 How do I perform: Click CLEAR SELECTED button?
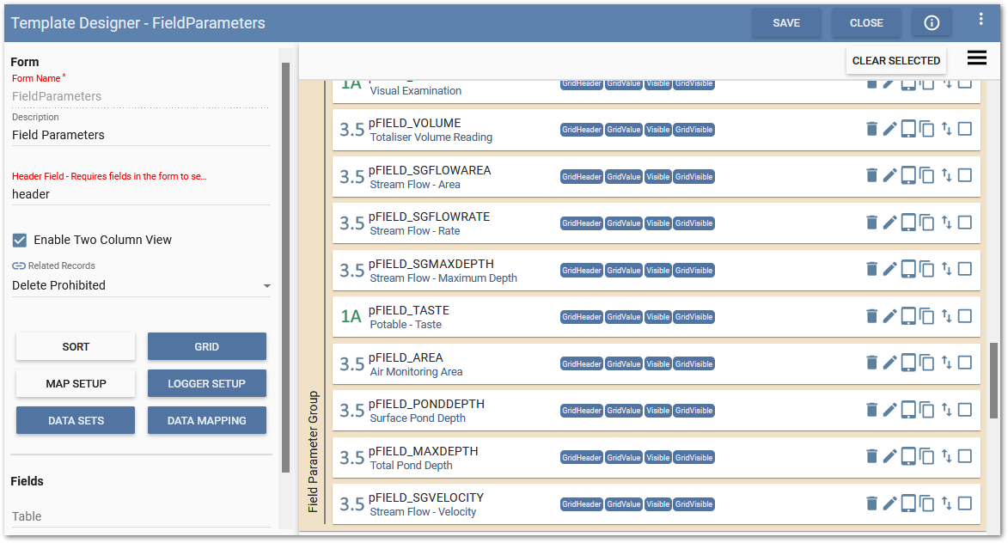click(895, 61)
